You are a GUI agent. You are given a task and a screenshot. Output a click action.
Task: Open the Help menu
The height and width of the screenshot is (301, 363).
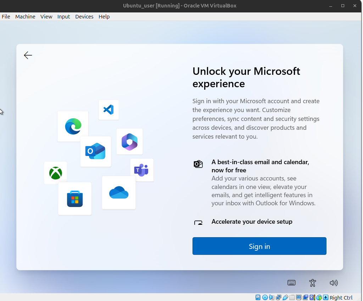(x=104, y=17)
